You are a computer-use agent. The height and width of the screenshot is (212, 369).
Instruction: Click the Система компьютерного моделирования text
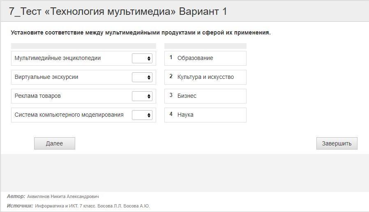[69, 115]
